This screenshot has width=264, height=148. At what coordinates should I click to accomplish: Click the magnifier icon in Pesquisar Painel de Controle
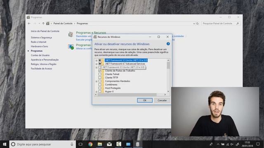click(238, 23)
